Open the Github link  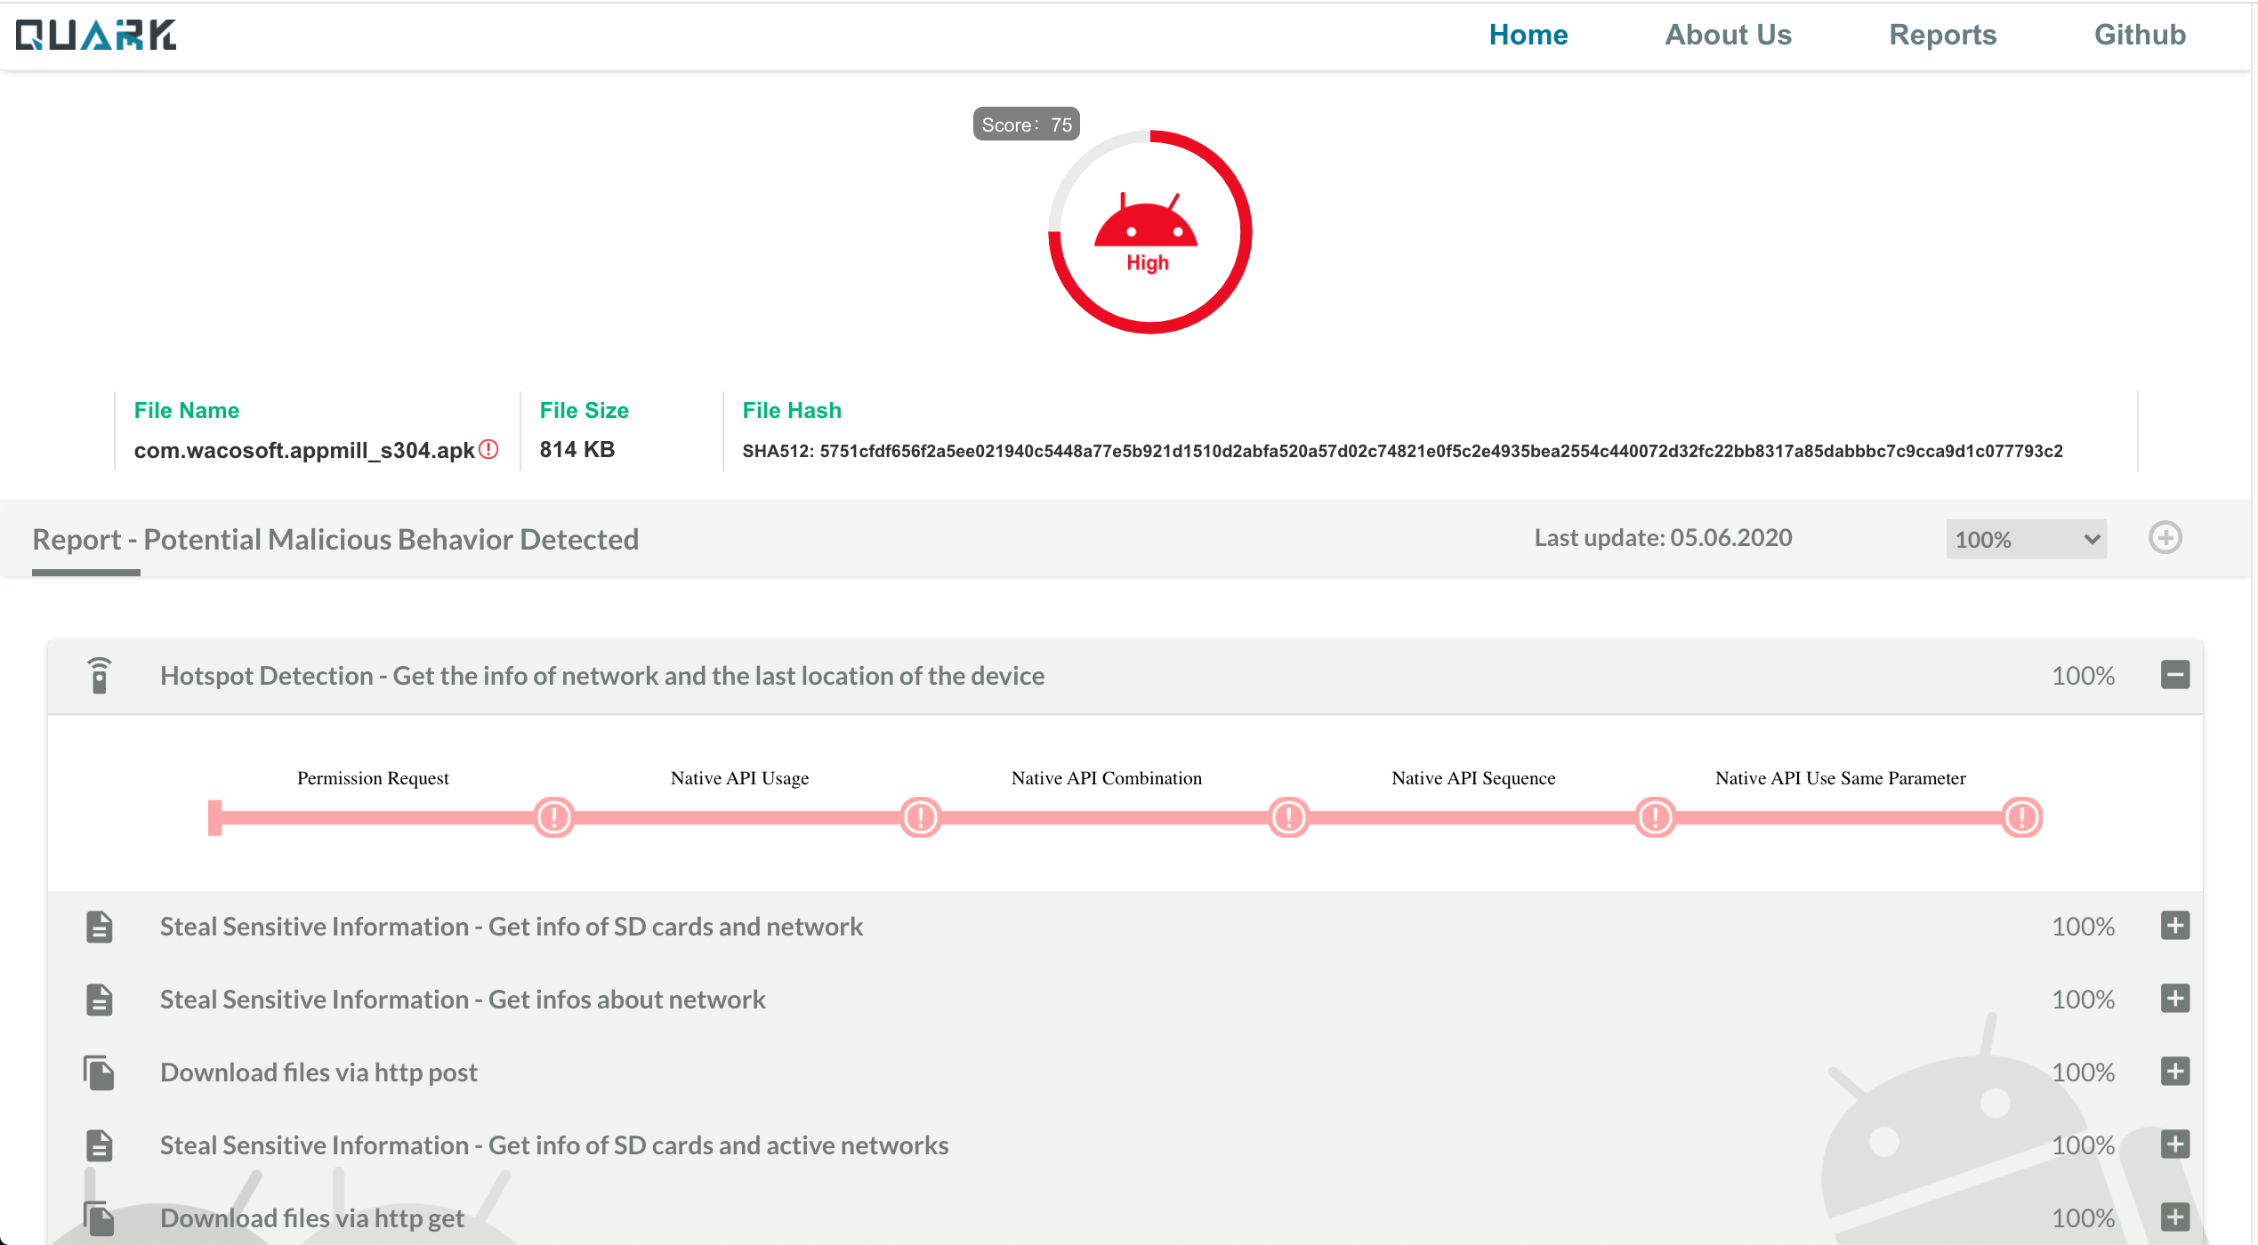tap(2139, 35)
